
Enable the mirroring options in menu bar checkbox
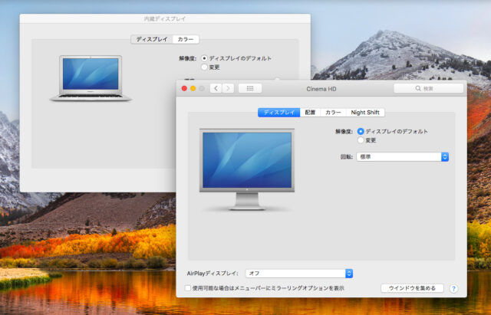[x=187, y=288]
